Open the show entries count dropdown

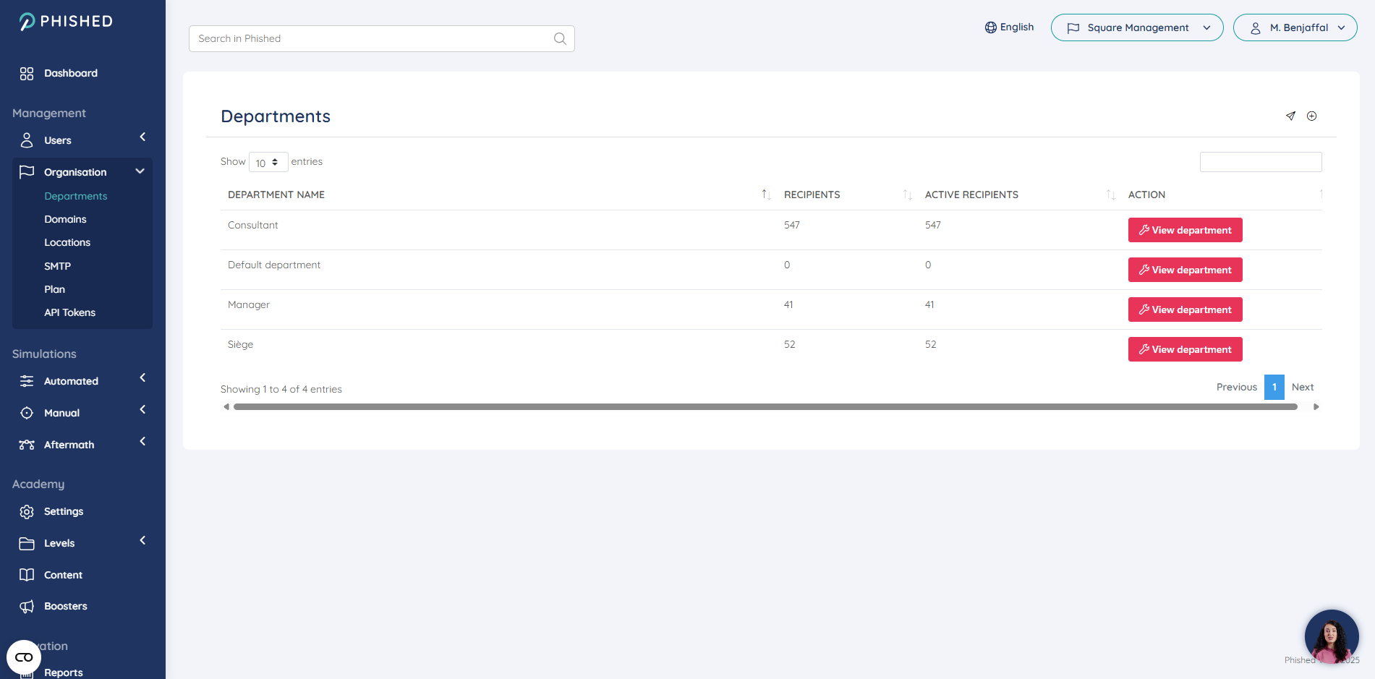point(268,163)
